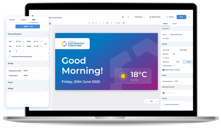This screenshot has height=131, width=221.
Task: Toggle the Stretch checkbox
Action: click(164, 58)
